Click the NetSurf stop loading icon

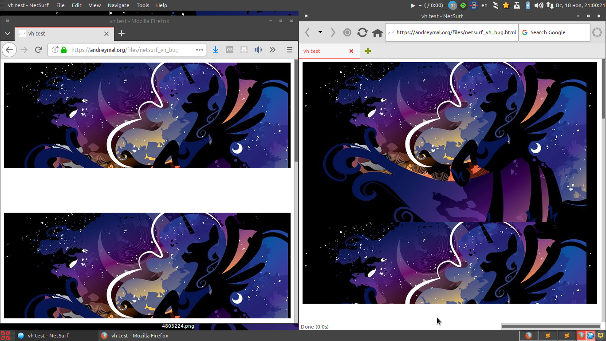pyautogui.click(x=347, y=33)
